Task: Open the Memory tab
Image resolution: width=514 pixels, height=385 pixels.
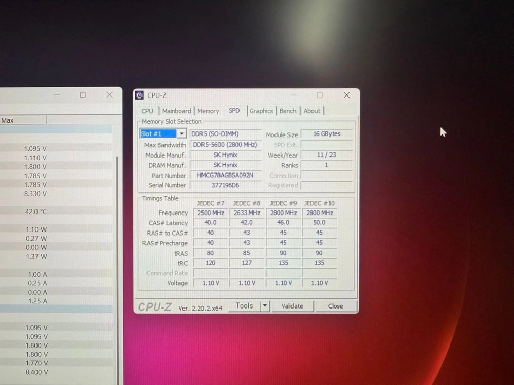Action: pos(208,111)
